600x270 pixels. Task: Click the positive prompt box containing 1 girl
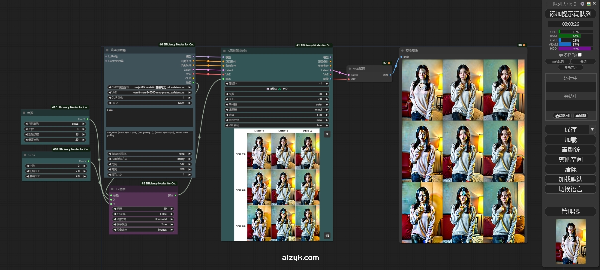coord(150,117)
